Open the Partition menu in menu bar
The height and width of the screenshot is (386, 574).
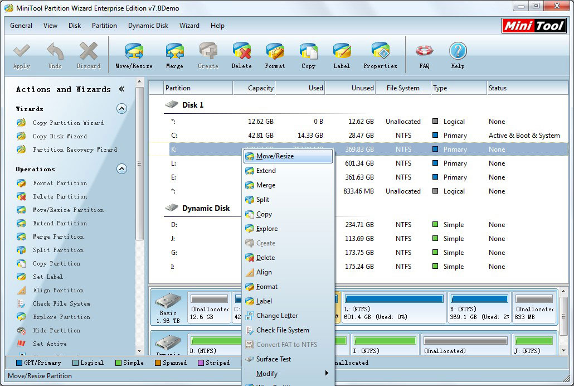coord(104,26)
